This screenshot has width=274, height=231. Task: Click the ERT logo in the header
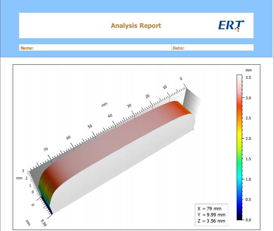(x=231, y=25)
